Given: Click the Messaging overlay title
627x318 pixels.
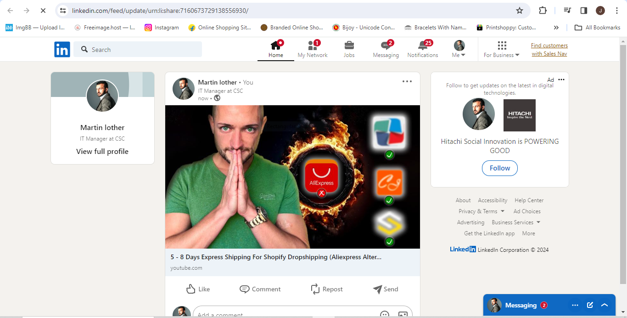Looking at the screenshot, I should [521, 305].
